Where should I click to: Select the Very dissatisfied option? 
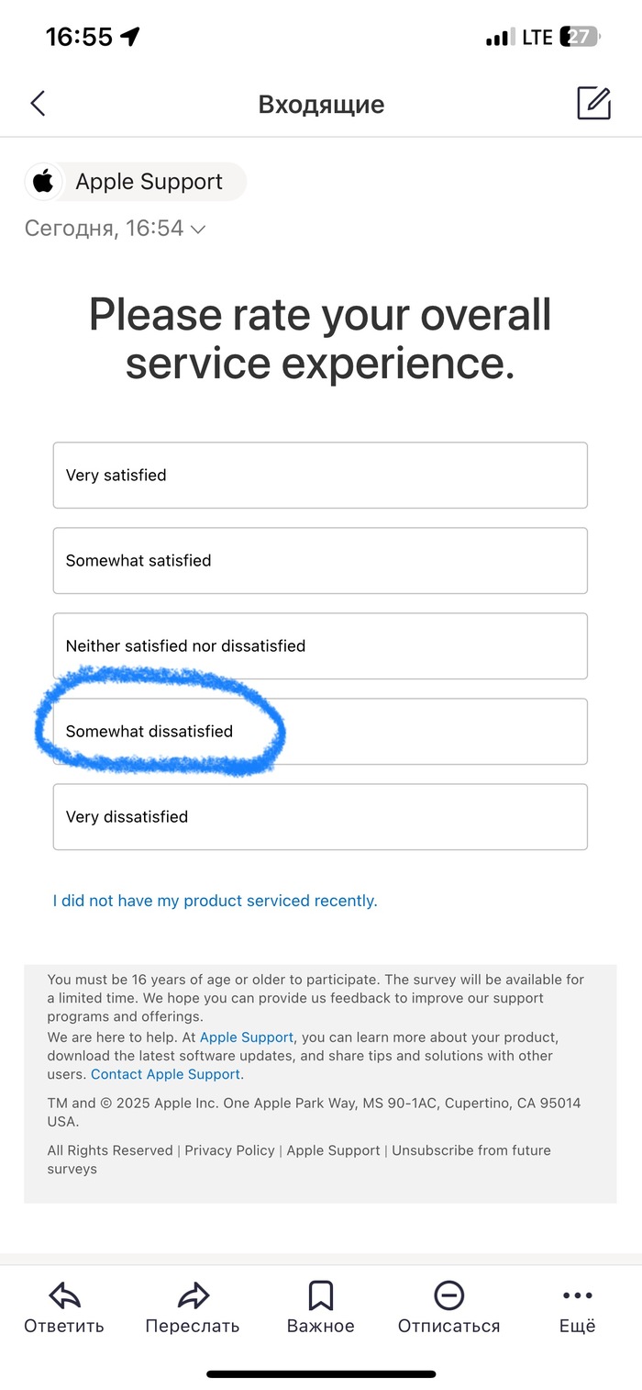point(320,817)
